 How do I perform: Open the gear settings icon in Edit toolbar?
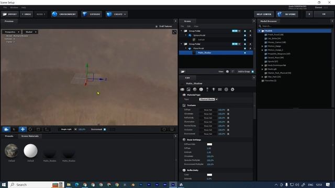click(232, 89)
